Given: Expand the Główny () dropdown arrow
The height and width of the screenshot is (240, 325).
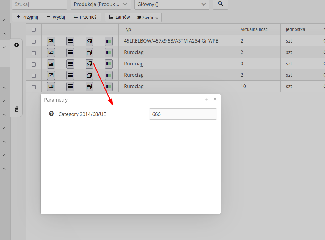Looking at the screenshot, I should [x=203, y=4].
